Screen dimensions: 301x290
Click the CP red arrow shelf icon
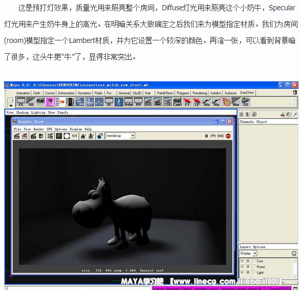tap(197, 102)
